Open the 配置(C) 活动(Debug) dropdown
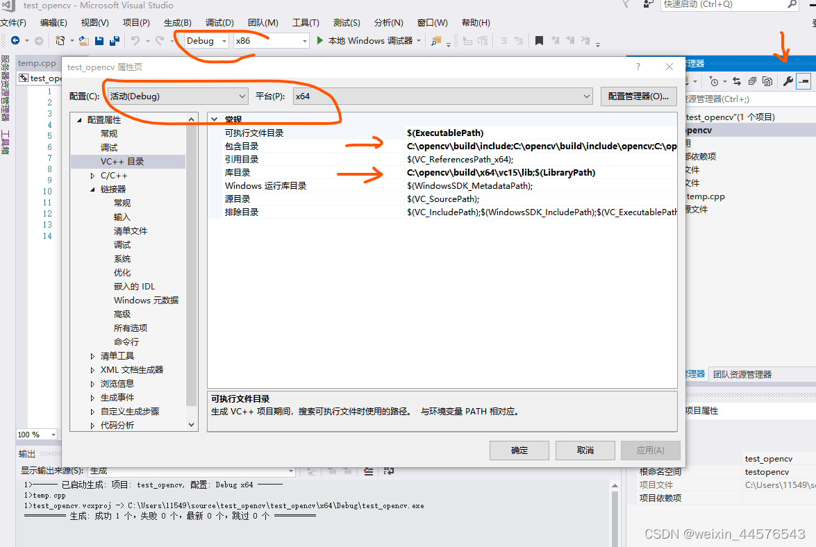 point(177,96)
